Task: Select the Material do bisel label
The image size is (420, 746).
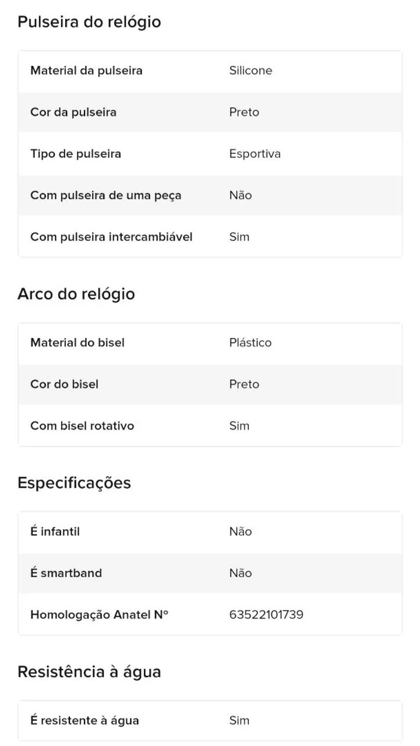Action: tap(77, 343)
